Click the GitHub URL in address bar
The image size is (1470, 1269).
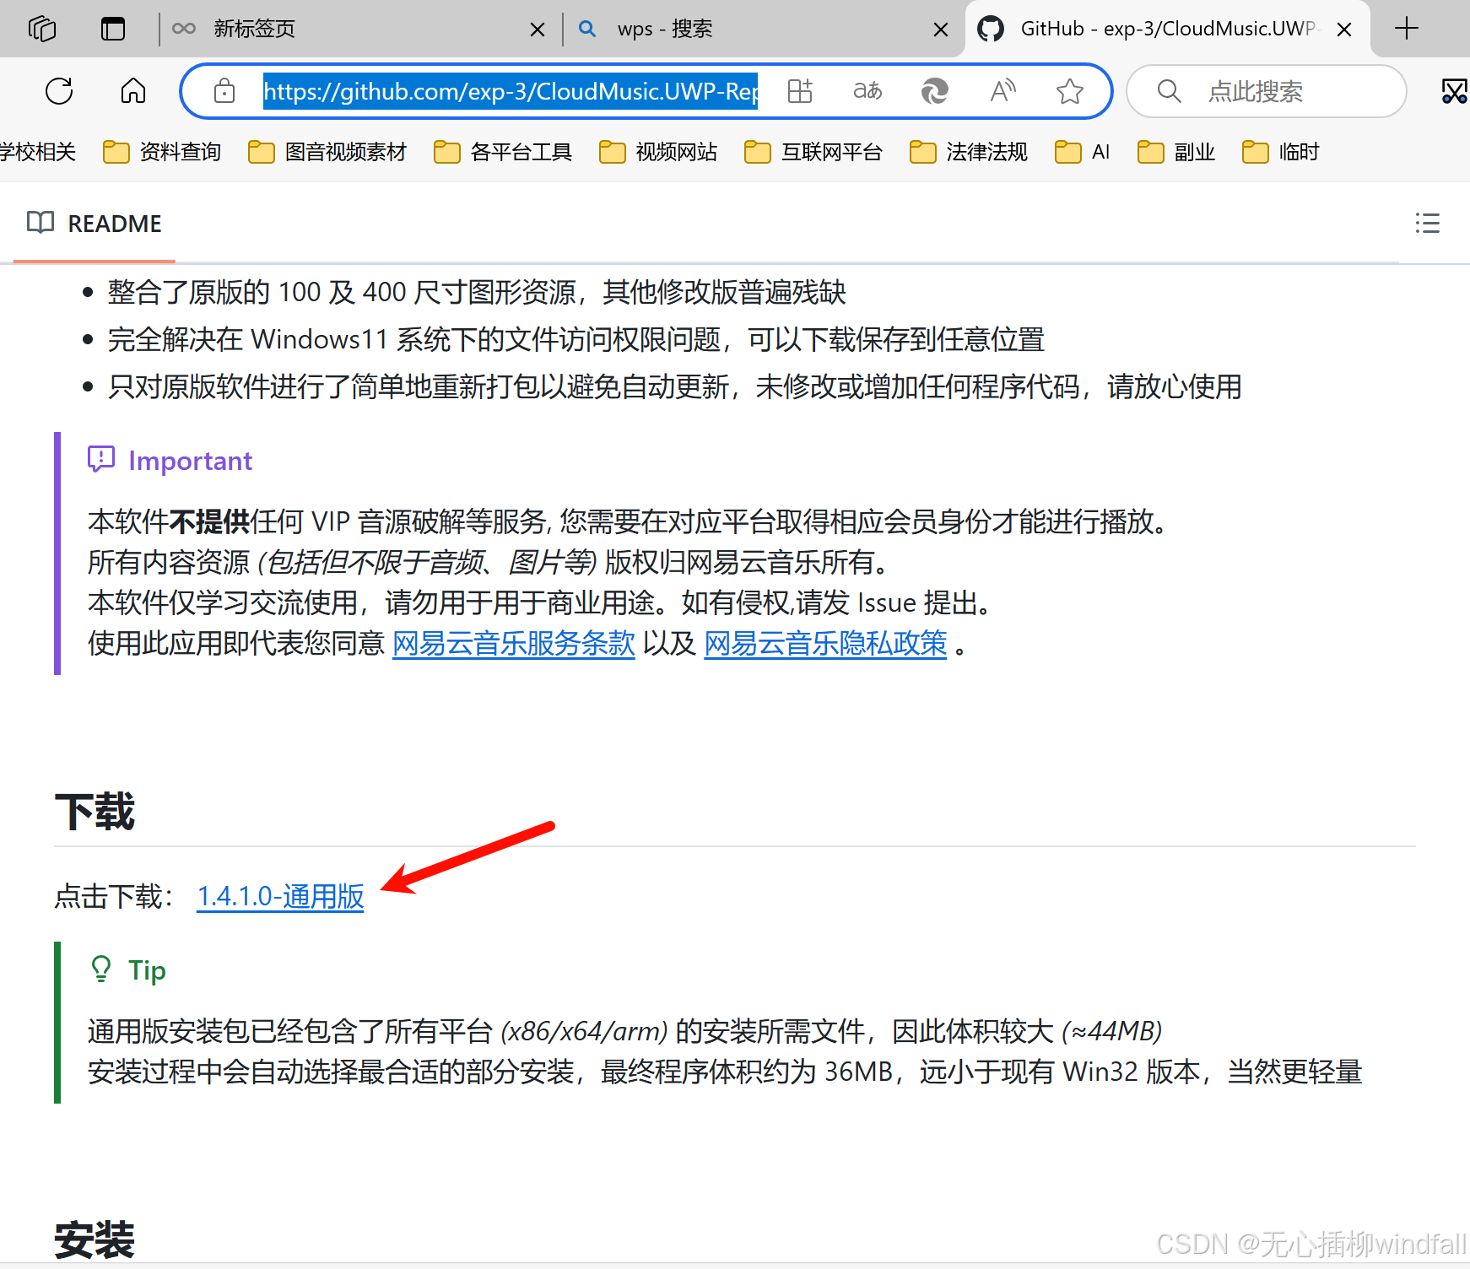pos(511,91)
